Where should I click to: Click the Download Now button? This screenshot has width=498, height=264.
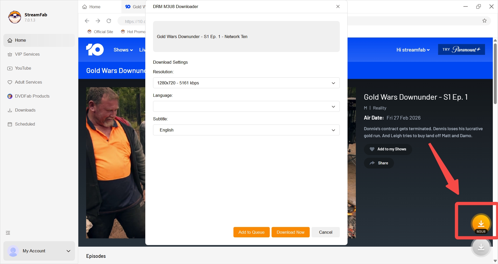(x=290, y=232)
